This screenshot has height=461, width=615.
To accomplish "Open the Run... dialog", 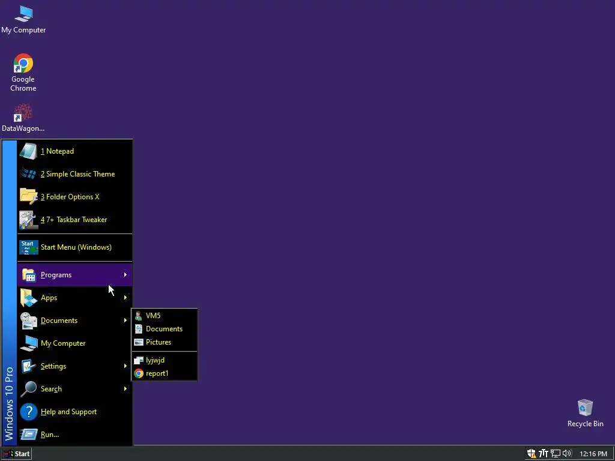I will coord(74,435).
